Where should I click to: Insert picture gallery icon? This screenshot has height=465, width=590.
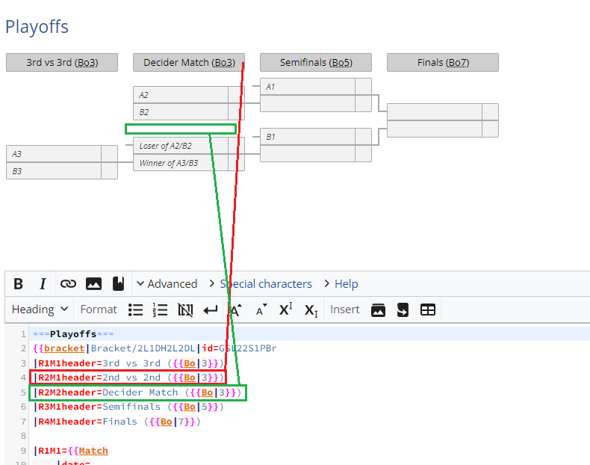coord(378,310)
